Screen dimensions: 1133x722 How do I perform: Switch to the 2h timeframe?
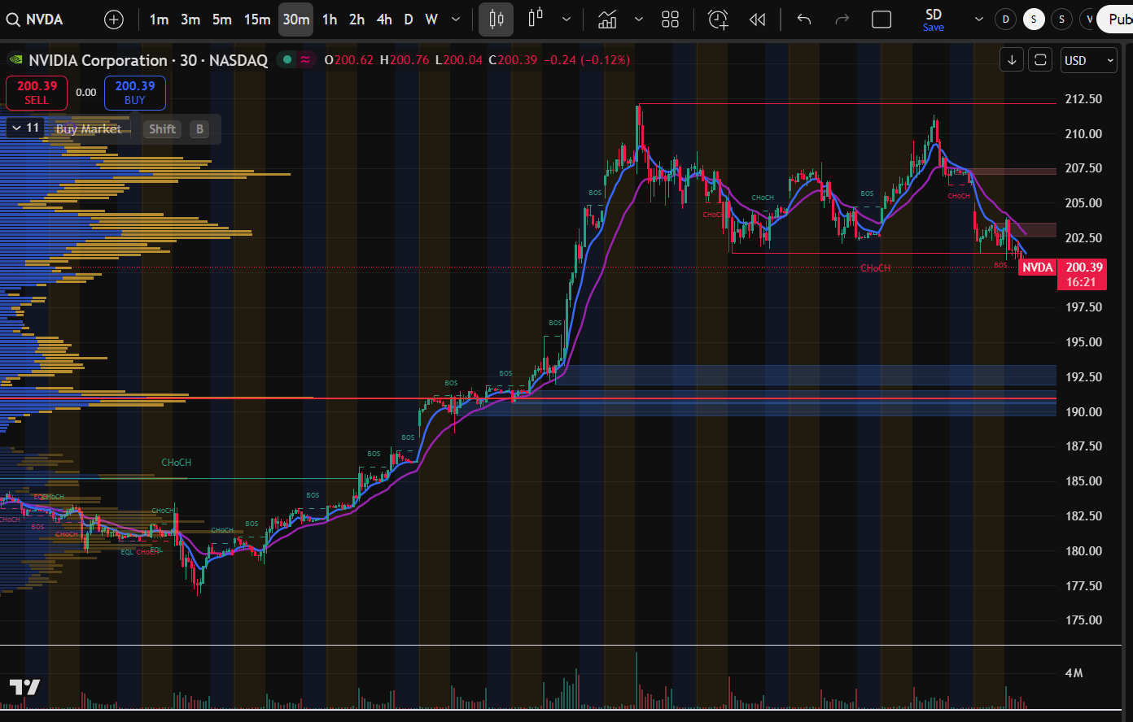click(357, 20)
